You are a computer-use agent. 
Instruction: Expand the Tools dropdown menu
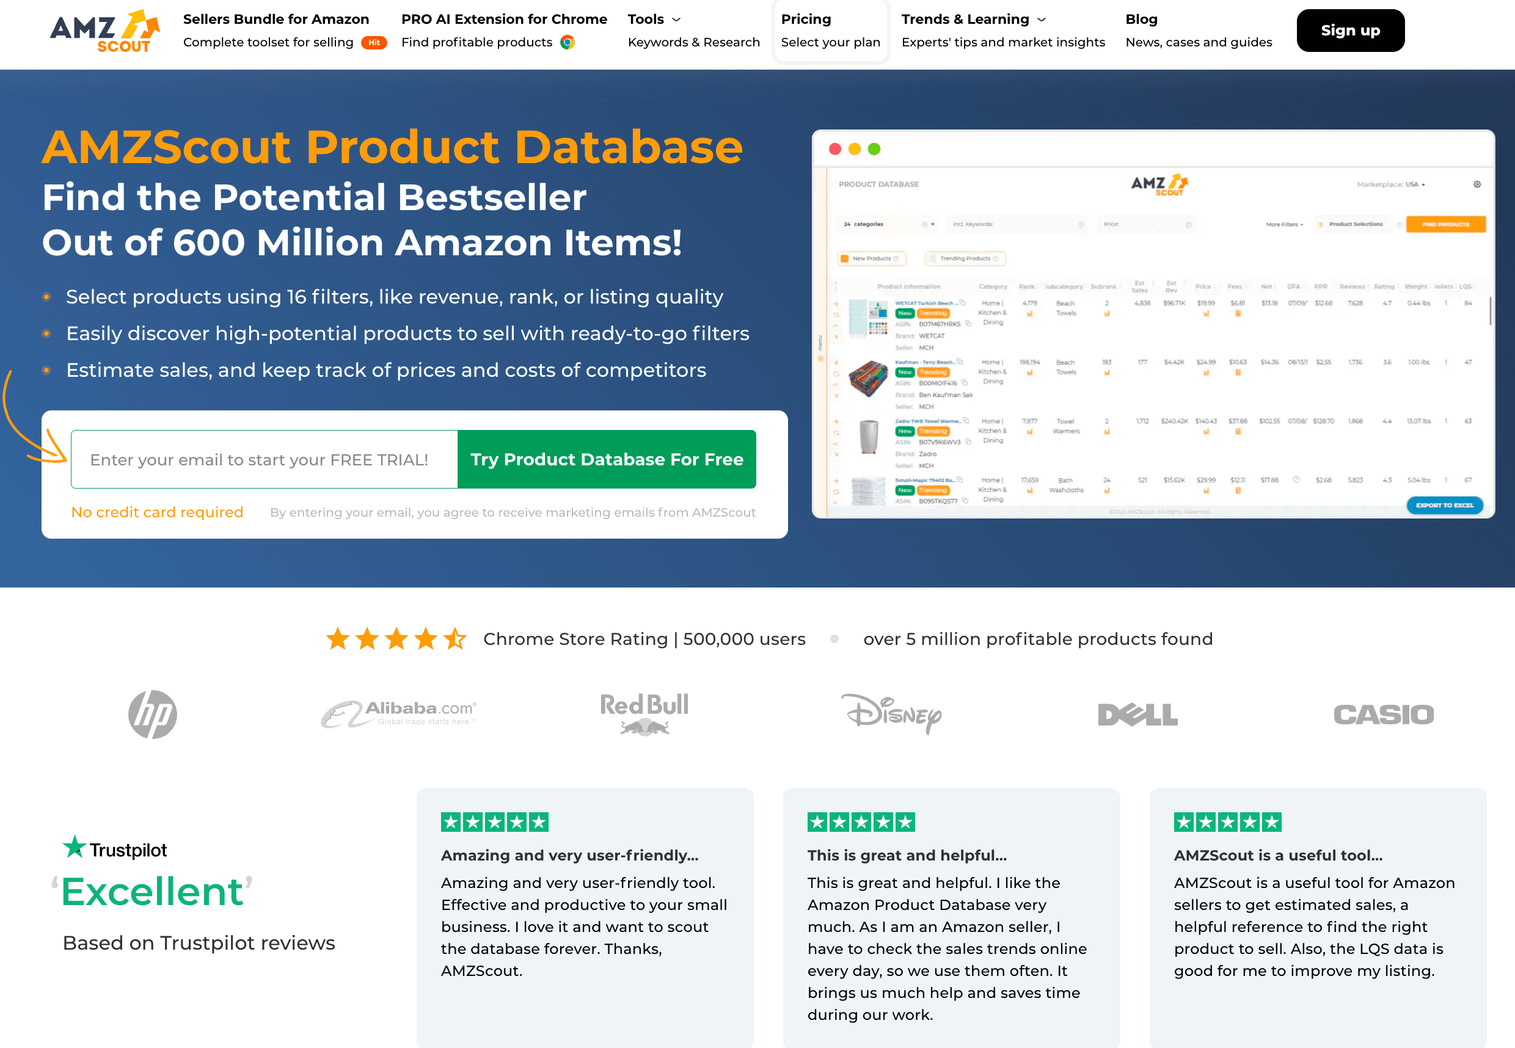pos(654,19)
